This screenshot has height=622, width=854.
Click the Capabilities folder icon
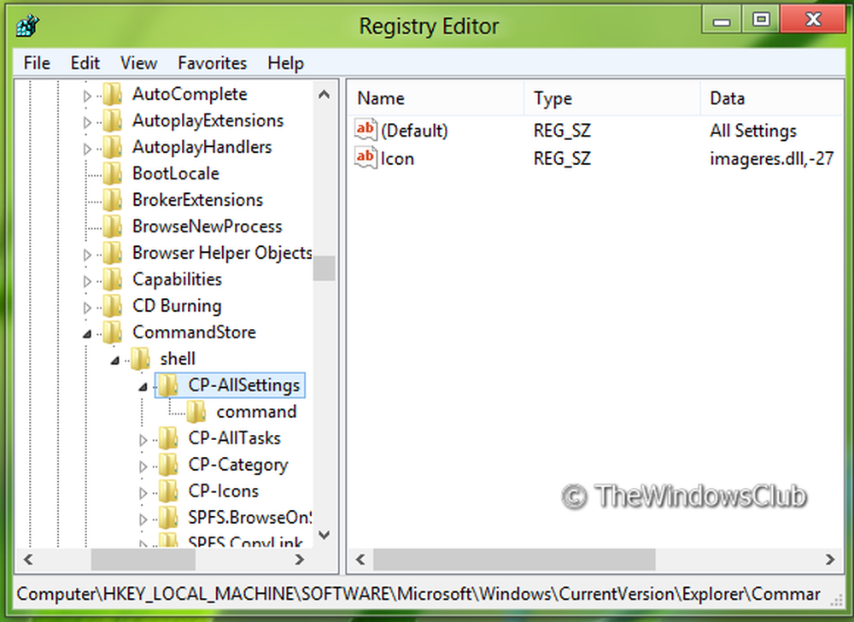click(112, 279)
